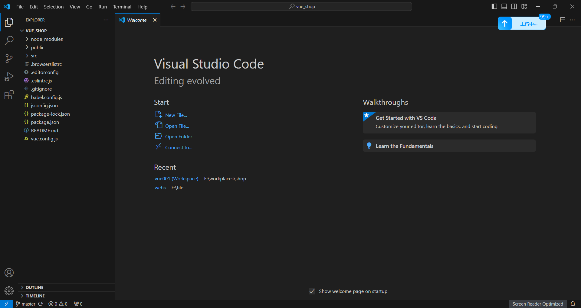This screenshot has height=308, width=581.
Task: Go forward with the navigation arrow
Action: (x=183, y=6)
